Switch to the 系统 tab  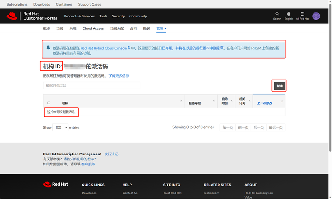tap(73, 28)
